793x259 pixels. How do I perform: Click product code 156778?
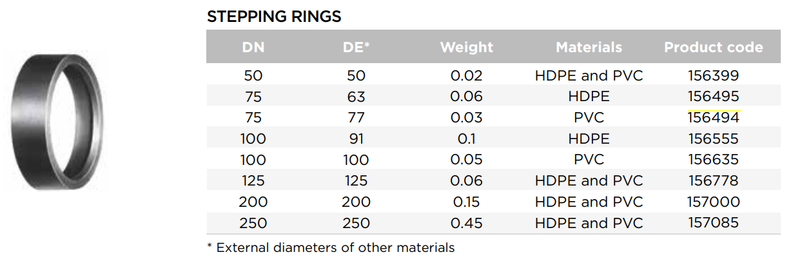point(713,181)
